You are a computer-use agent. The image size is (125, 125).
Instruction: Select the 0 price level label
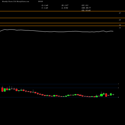(118, 97)
